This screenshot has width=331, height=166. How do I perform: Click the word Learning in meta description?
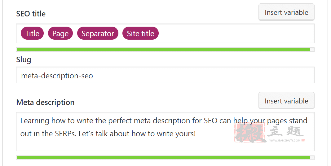coord(35,121)
